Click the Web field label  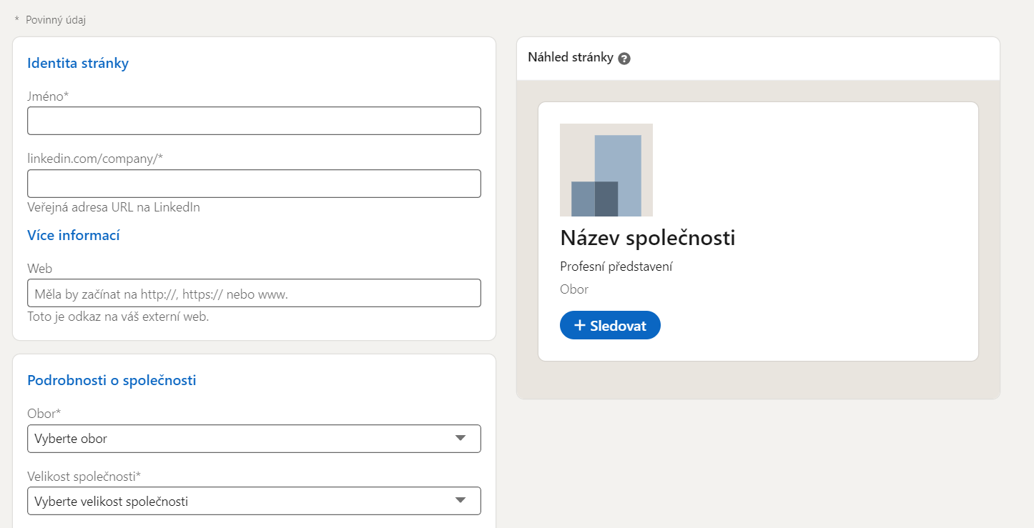[40, 269]
